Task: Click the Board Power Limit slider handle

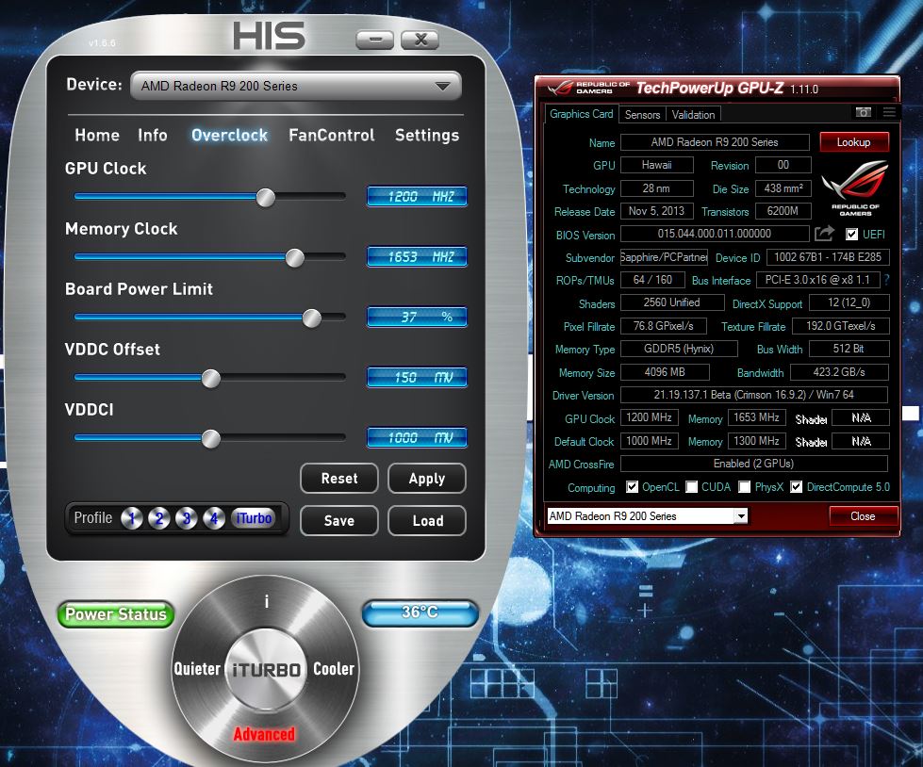Action: 311,318
